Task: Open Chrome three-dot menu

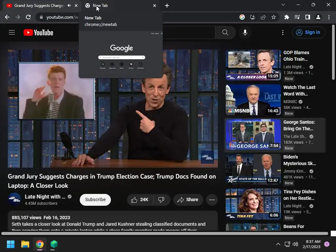Action: tap(329, 17)
